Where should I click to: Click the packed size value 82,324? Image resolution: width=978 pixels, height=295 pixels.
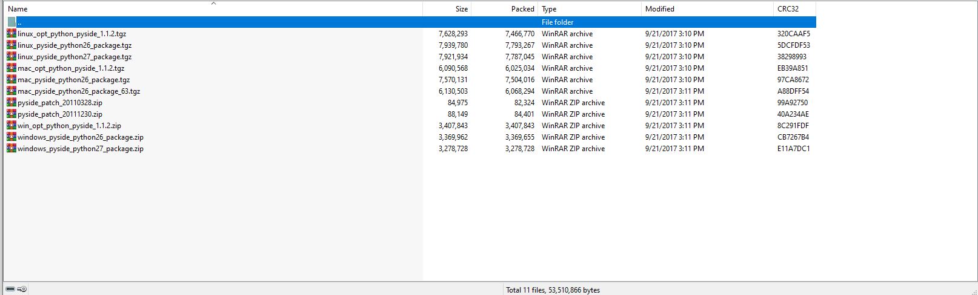(524, 103)
